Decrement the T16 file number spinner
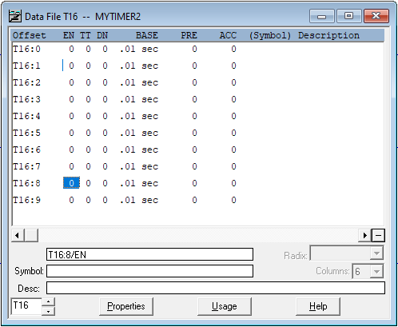 (x=48, y=311)
